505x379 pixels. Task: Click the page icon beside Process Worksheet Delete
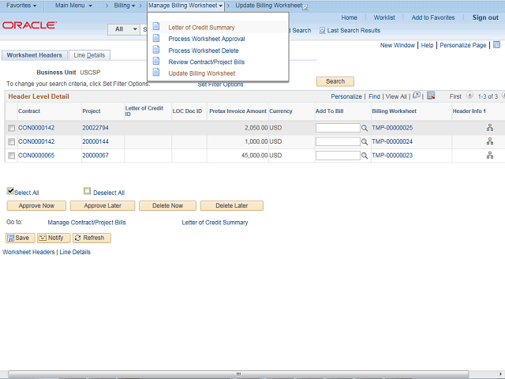tap(156, 49)
